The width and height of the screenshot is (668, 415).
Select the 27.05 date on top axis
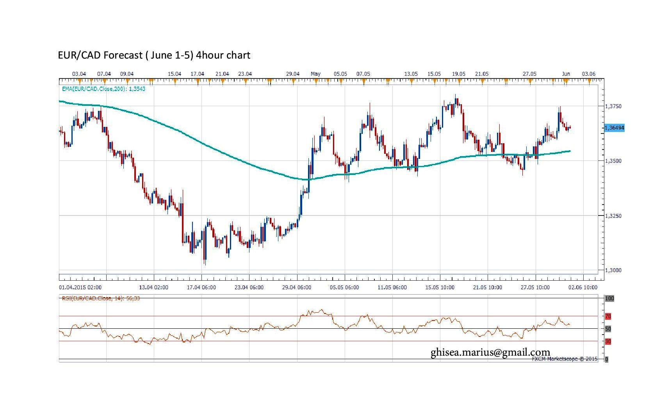pyautogui.click(x=530, y=74)
